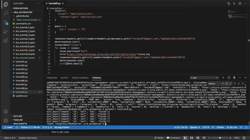Open the Search view icon
The image size is (250, 140).
[6, 13]
